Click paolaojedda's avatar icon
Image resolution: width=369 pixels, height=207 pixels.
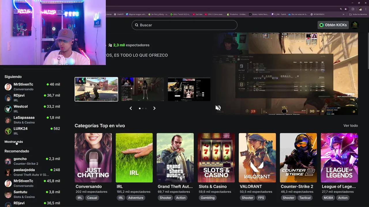pyautogui.click(x=8, y=172)
